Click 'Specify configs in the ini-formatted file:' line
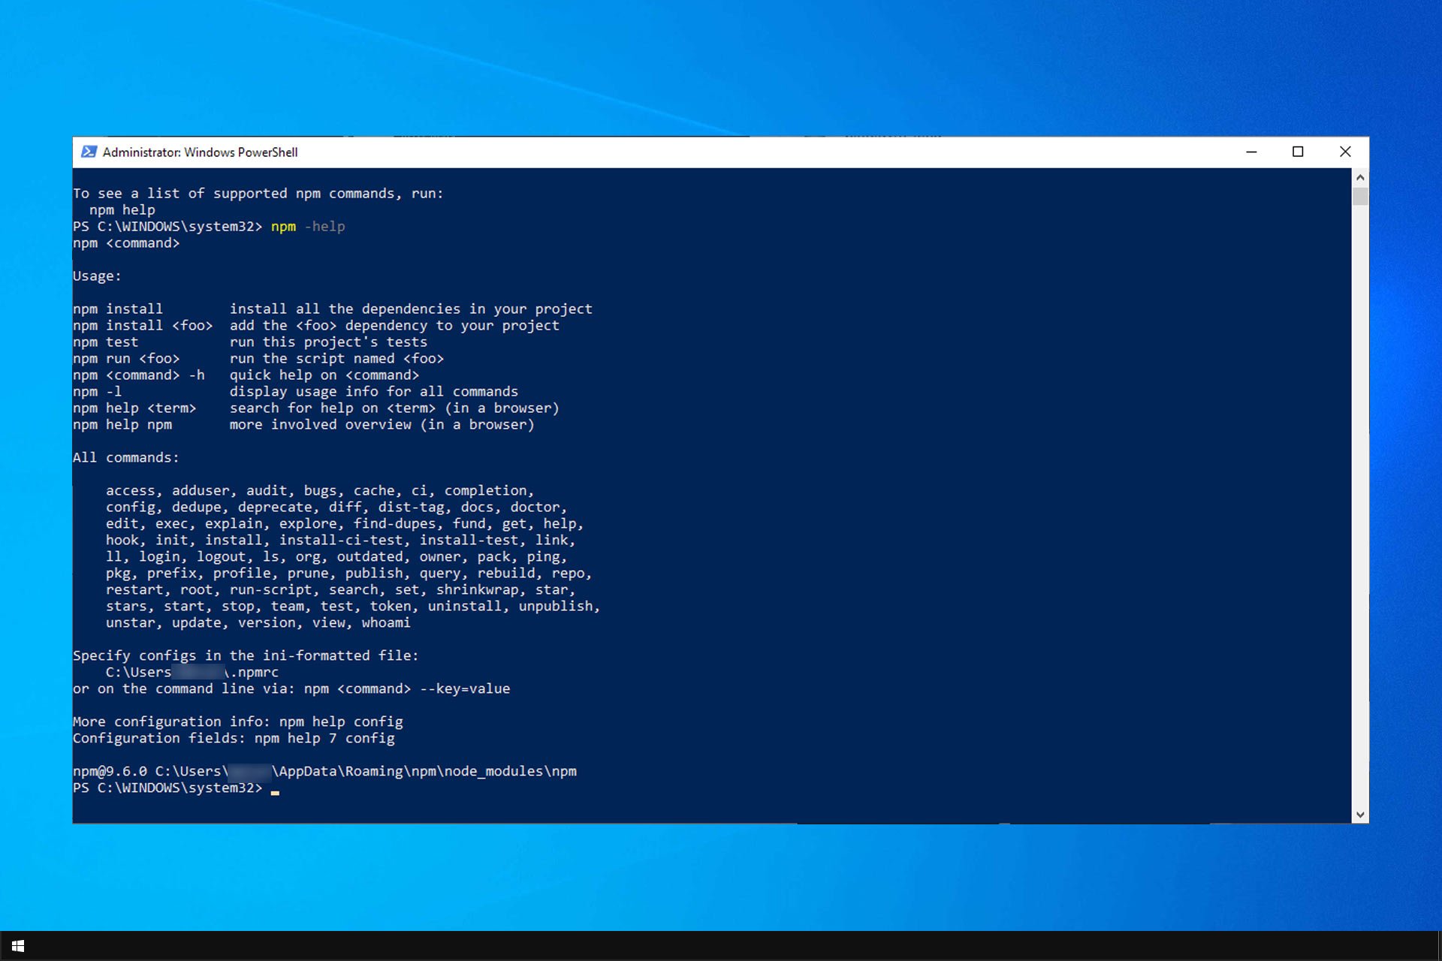Image resolution: width=1442 pixels, height=961 pixels. tap(246, 656)
